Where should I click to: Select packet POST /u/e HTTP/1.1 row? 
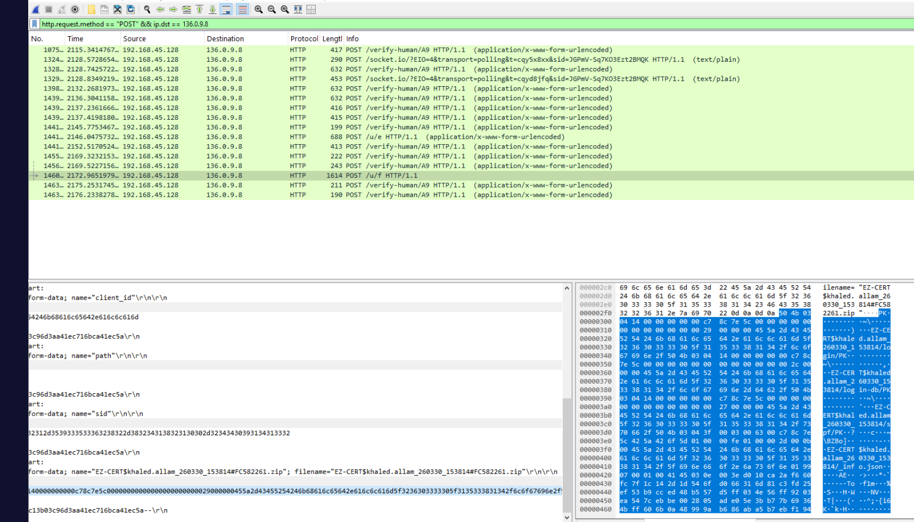pyautogui.click(x=471, y=137)
